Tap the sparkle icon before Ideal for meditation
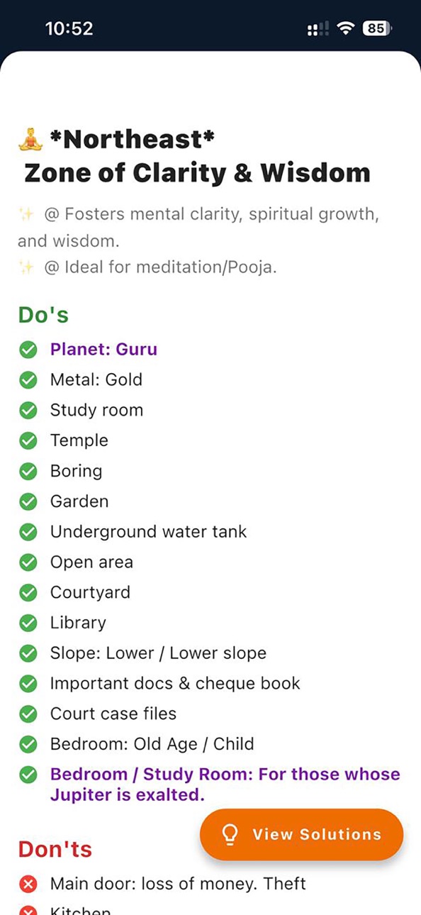Viewport: 421px width, 915px height. (x=26, y=267)
